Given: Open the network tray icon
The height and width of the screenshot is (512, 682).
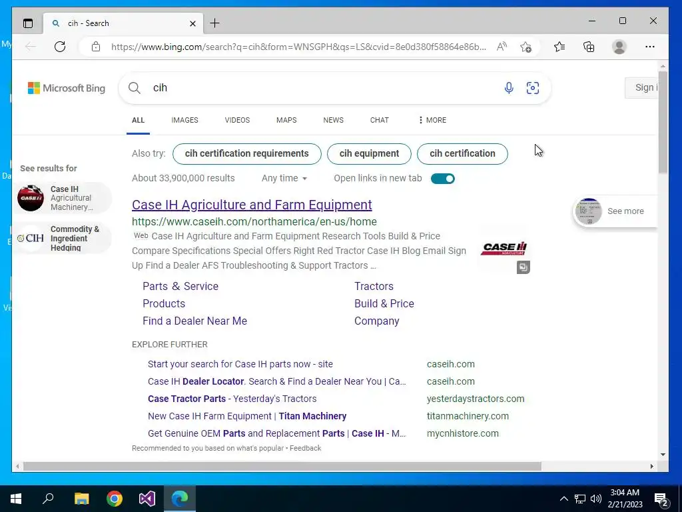Looking at the screenshot, I should point(580,499).
